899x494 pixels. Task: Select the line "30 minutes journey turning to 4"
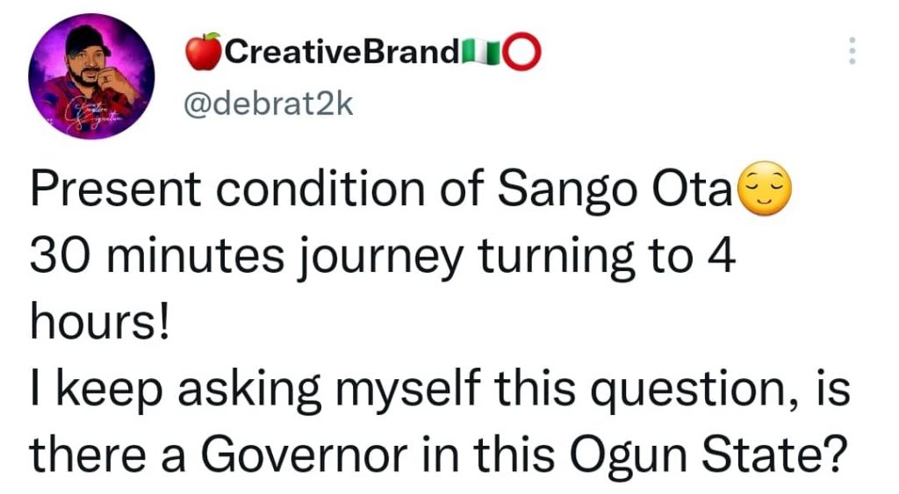(x=381, y=256)
